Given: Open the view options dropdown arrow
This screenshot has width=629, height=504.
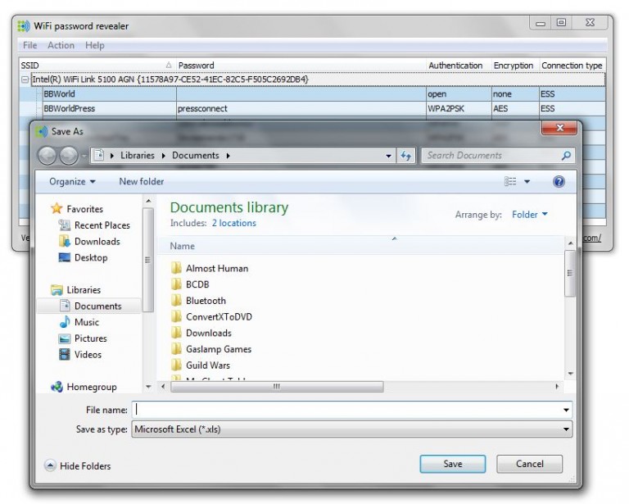Looking at the screenshot, I should [x=527, y=182].
